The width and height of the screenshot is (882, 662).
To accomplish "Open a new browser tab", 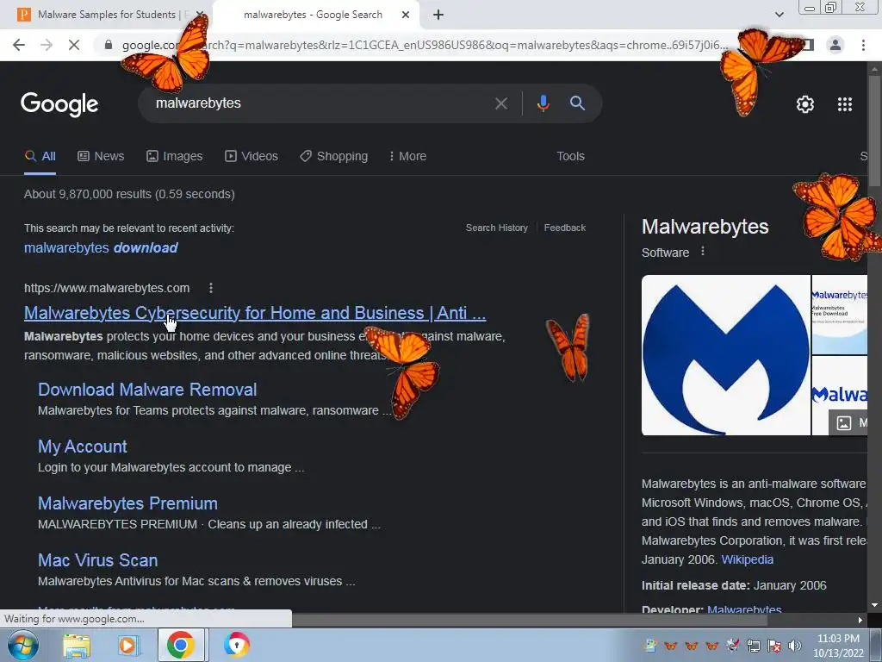I will tap(438, 15).
